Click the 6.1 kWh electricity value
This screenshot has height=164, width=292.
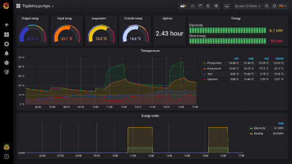pos(276,30)
